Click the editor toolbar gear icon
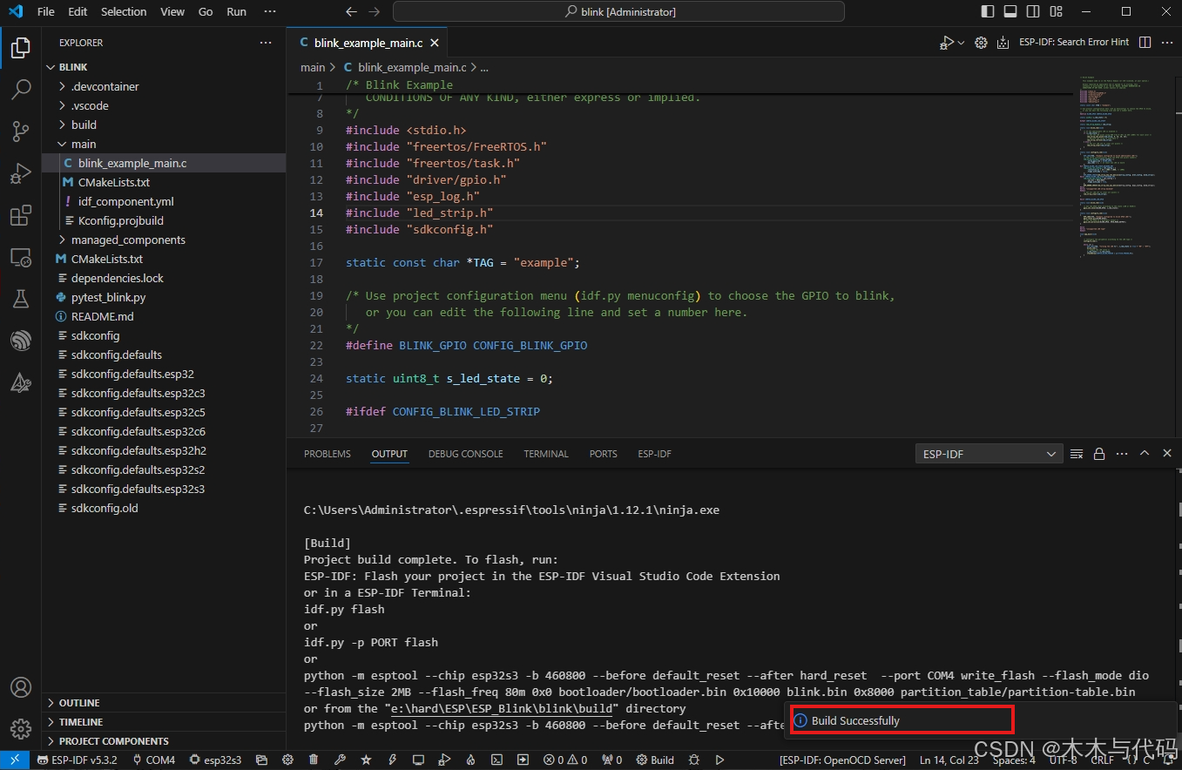Viewport: 1182px width, 770px height. tap(981, 42)
